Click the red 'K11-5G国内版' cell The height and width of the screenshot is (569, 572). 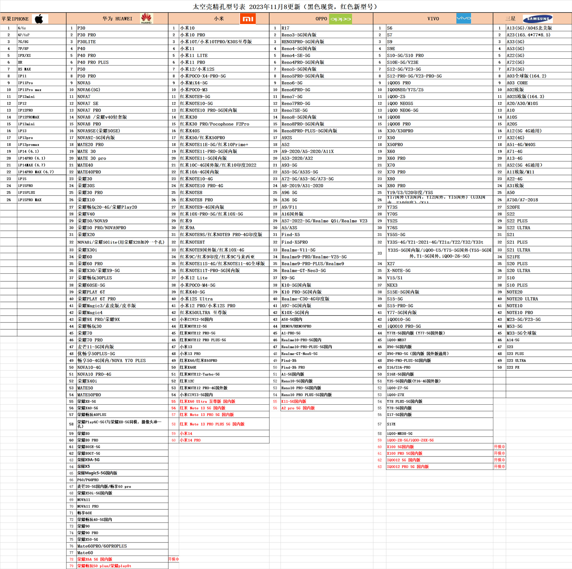(x=327, y=401)
